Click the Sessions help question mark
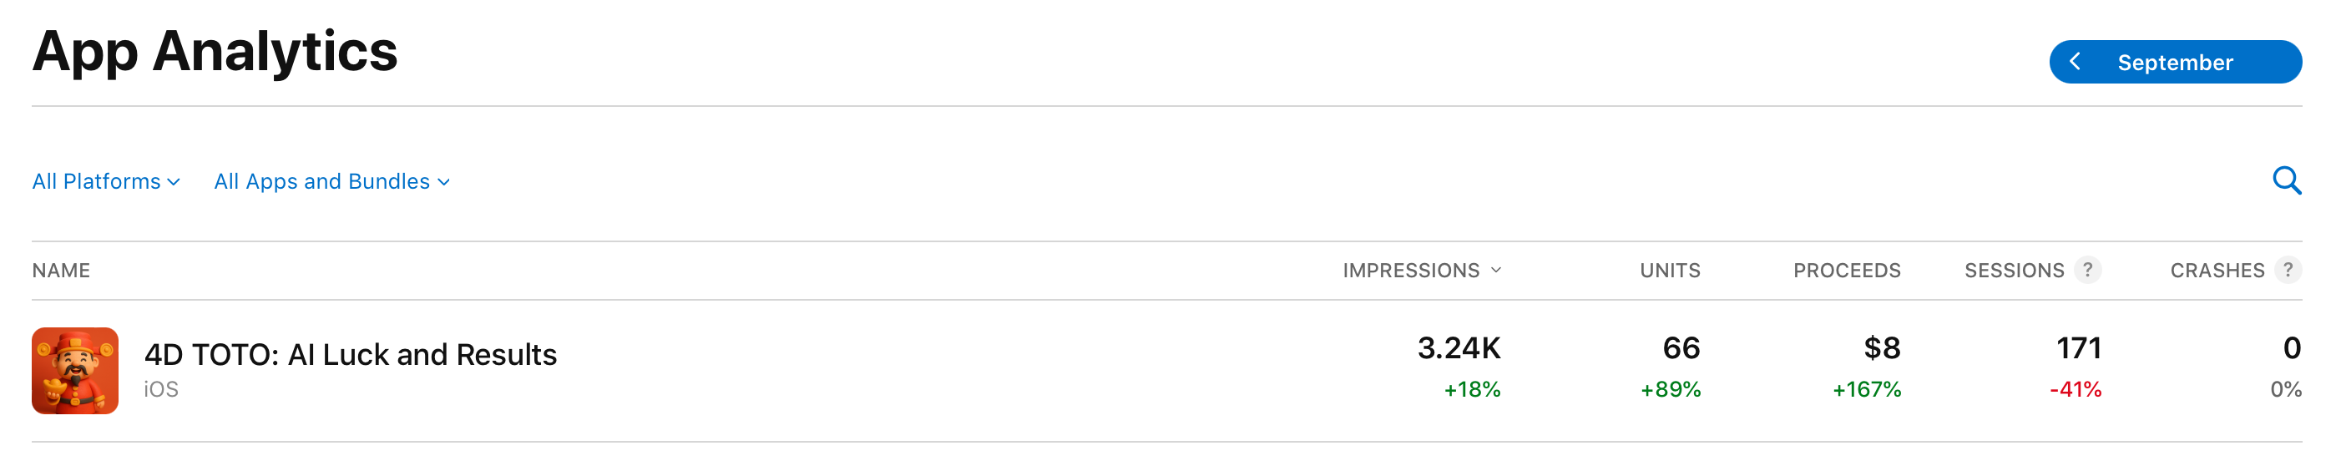This screenshot has width=2336, height=456. pos(2087,270)
